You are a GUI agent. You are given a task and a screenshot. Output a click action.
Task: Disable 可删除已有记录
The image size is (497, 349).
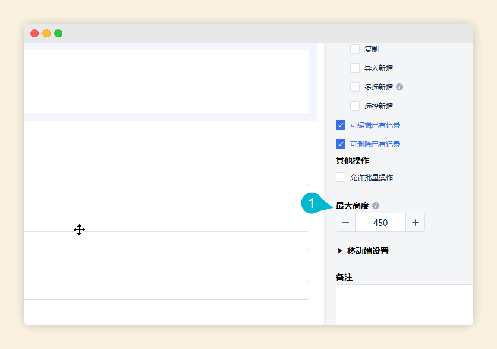pyautogui.click(x=341, y=144)
